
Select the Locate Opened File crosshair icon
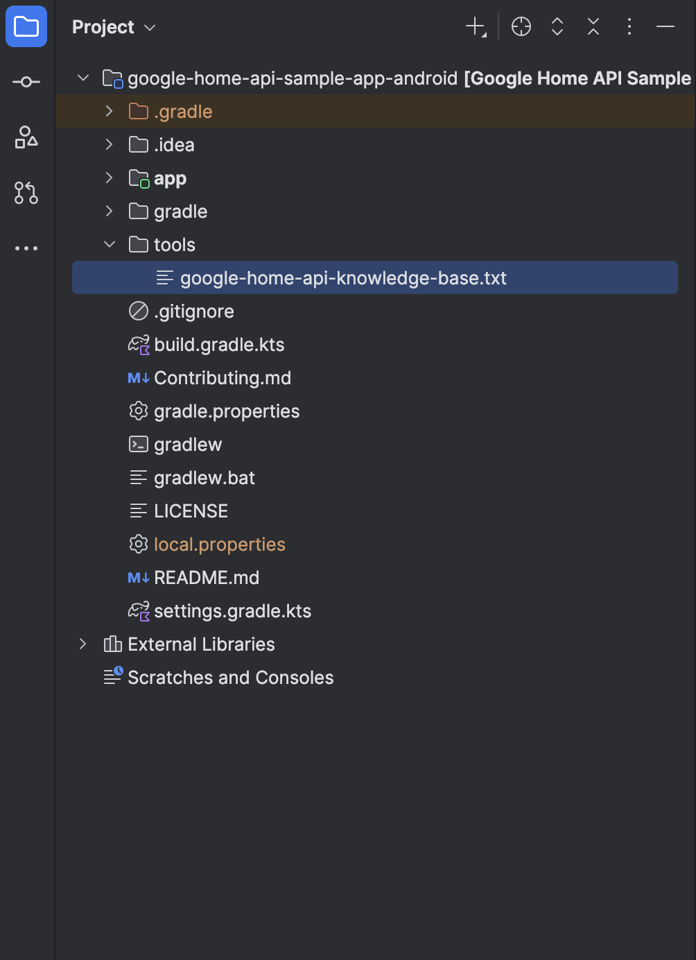pyautogui.click(x=521, y=26)
